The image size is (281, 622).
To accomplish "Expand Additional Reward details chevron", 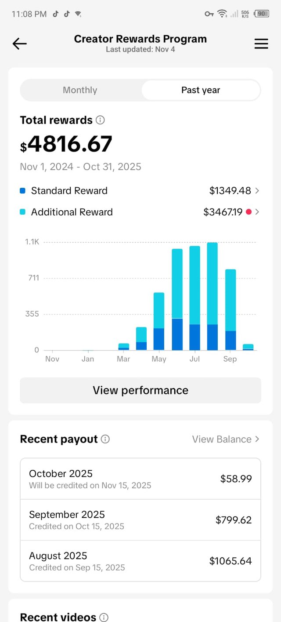I will tap(257, 212).
